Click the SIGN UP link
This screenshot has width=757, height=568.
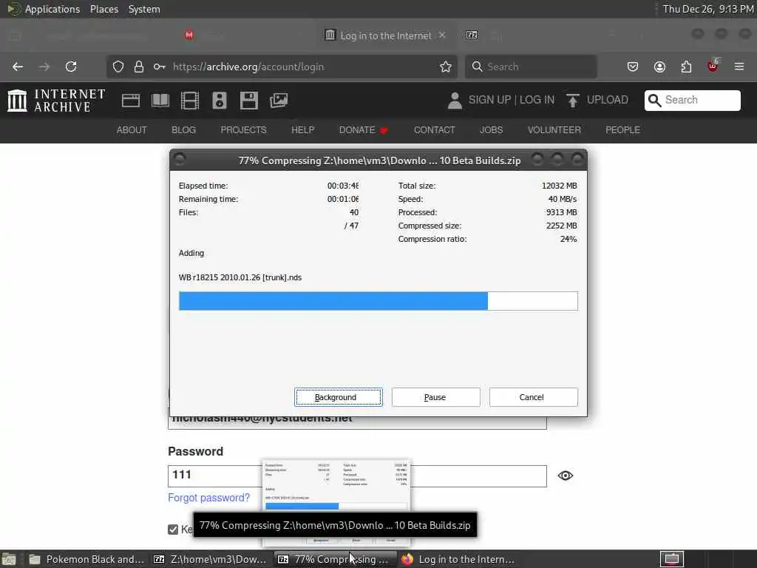pyautogui.click(x=489, y=100)
